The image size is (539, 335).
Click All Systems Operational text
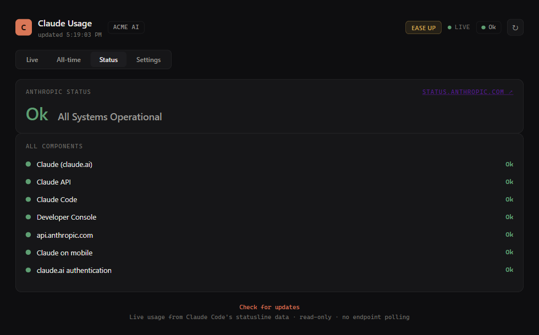109,117
